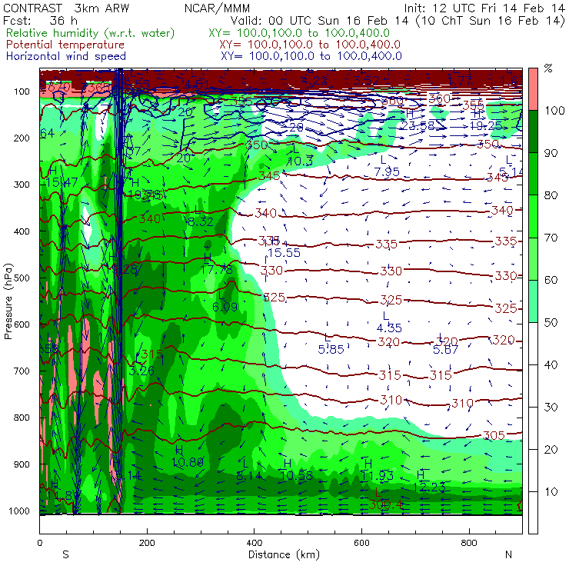Click the 'N' north end marker
Screen dimensions: 569x569
pyautogui.click(x=509, y=554)
